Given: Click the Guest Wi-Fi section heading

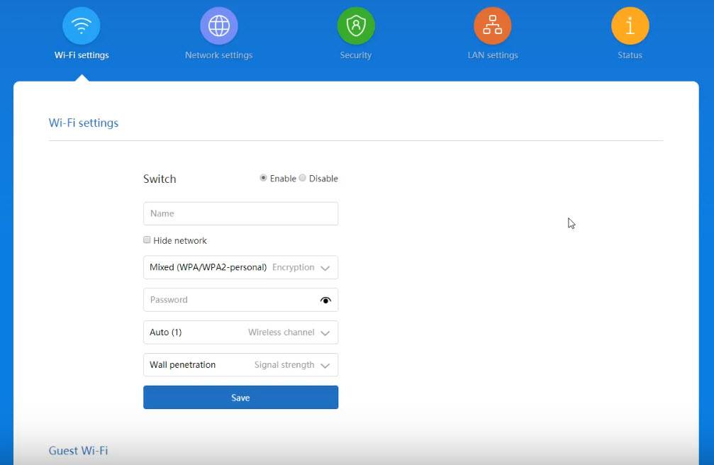Looking at the screenshot, I should tap(78, 450).
